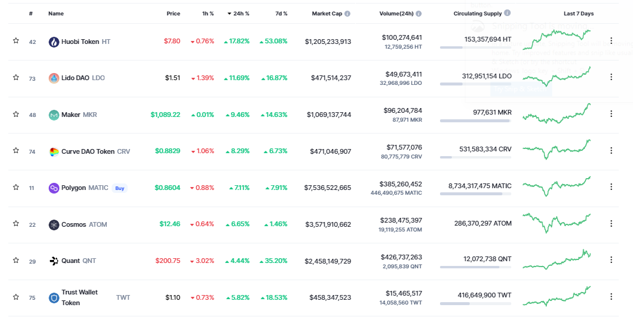This screenshot has height=317, width=633.
Task: Click the Lido DAO coin logo
Action: tap(54, 78)
